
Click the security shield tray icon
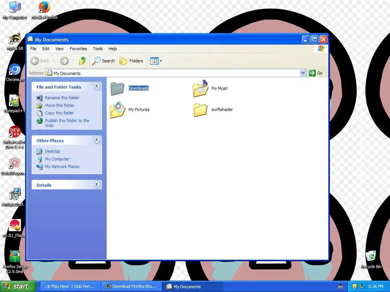(355, 286)
